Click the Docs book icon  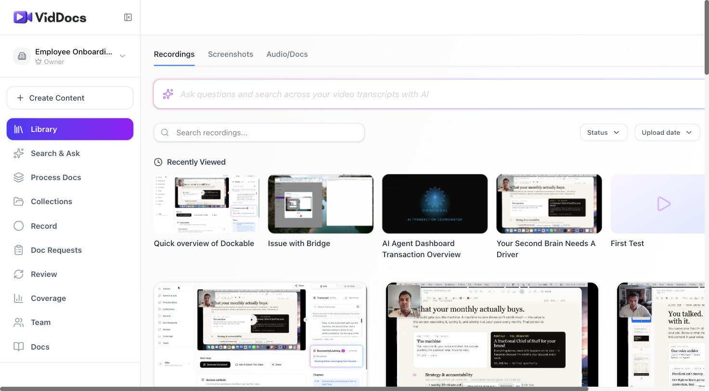(x=19, y=347)
